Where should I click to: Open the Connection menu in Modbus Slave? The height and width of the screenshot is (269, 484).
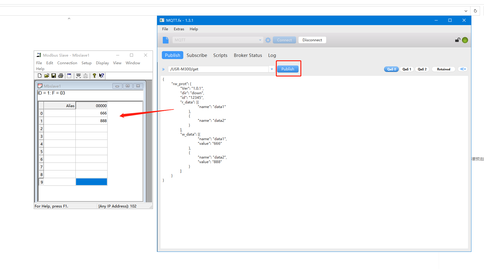(67, 63)
